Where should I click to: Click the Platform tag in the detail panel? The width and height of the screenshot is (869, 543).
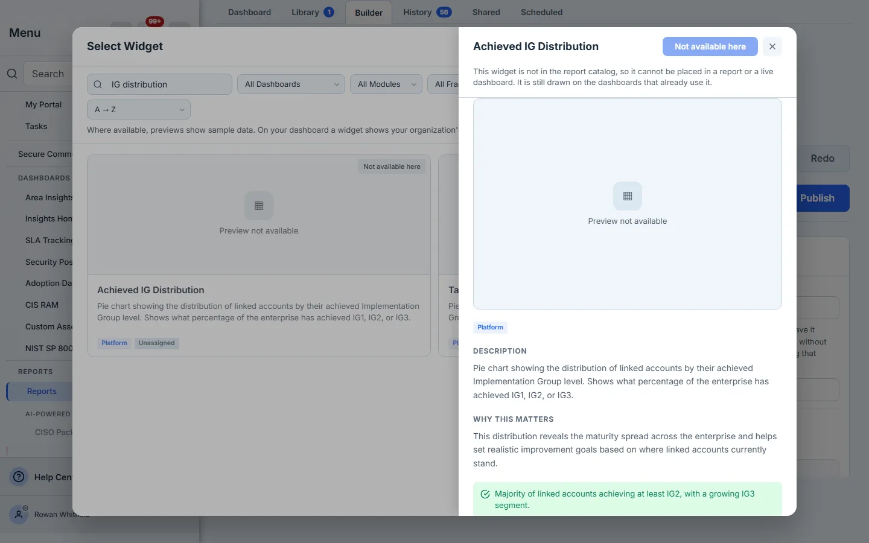490,328
